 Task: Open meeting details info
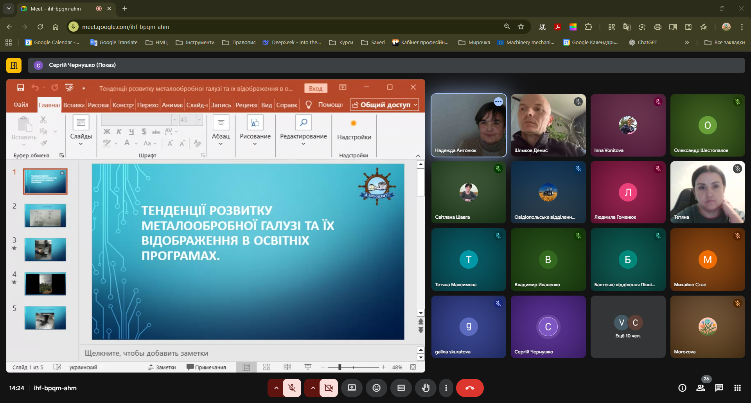pyautogui.click(x=682, y=388)
